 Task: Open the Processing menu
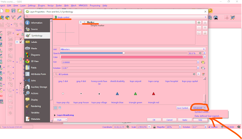pos(95,6)
